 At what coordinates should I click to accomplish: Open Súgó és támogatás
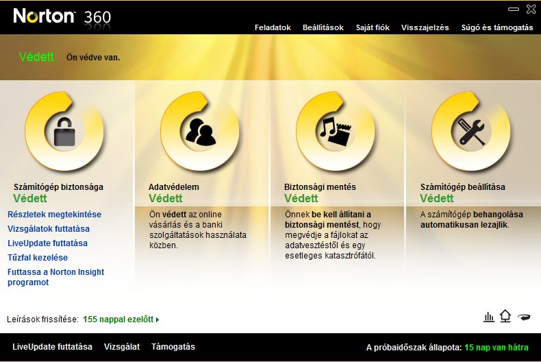click(x=497, y=27)
